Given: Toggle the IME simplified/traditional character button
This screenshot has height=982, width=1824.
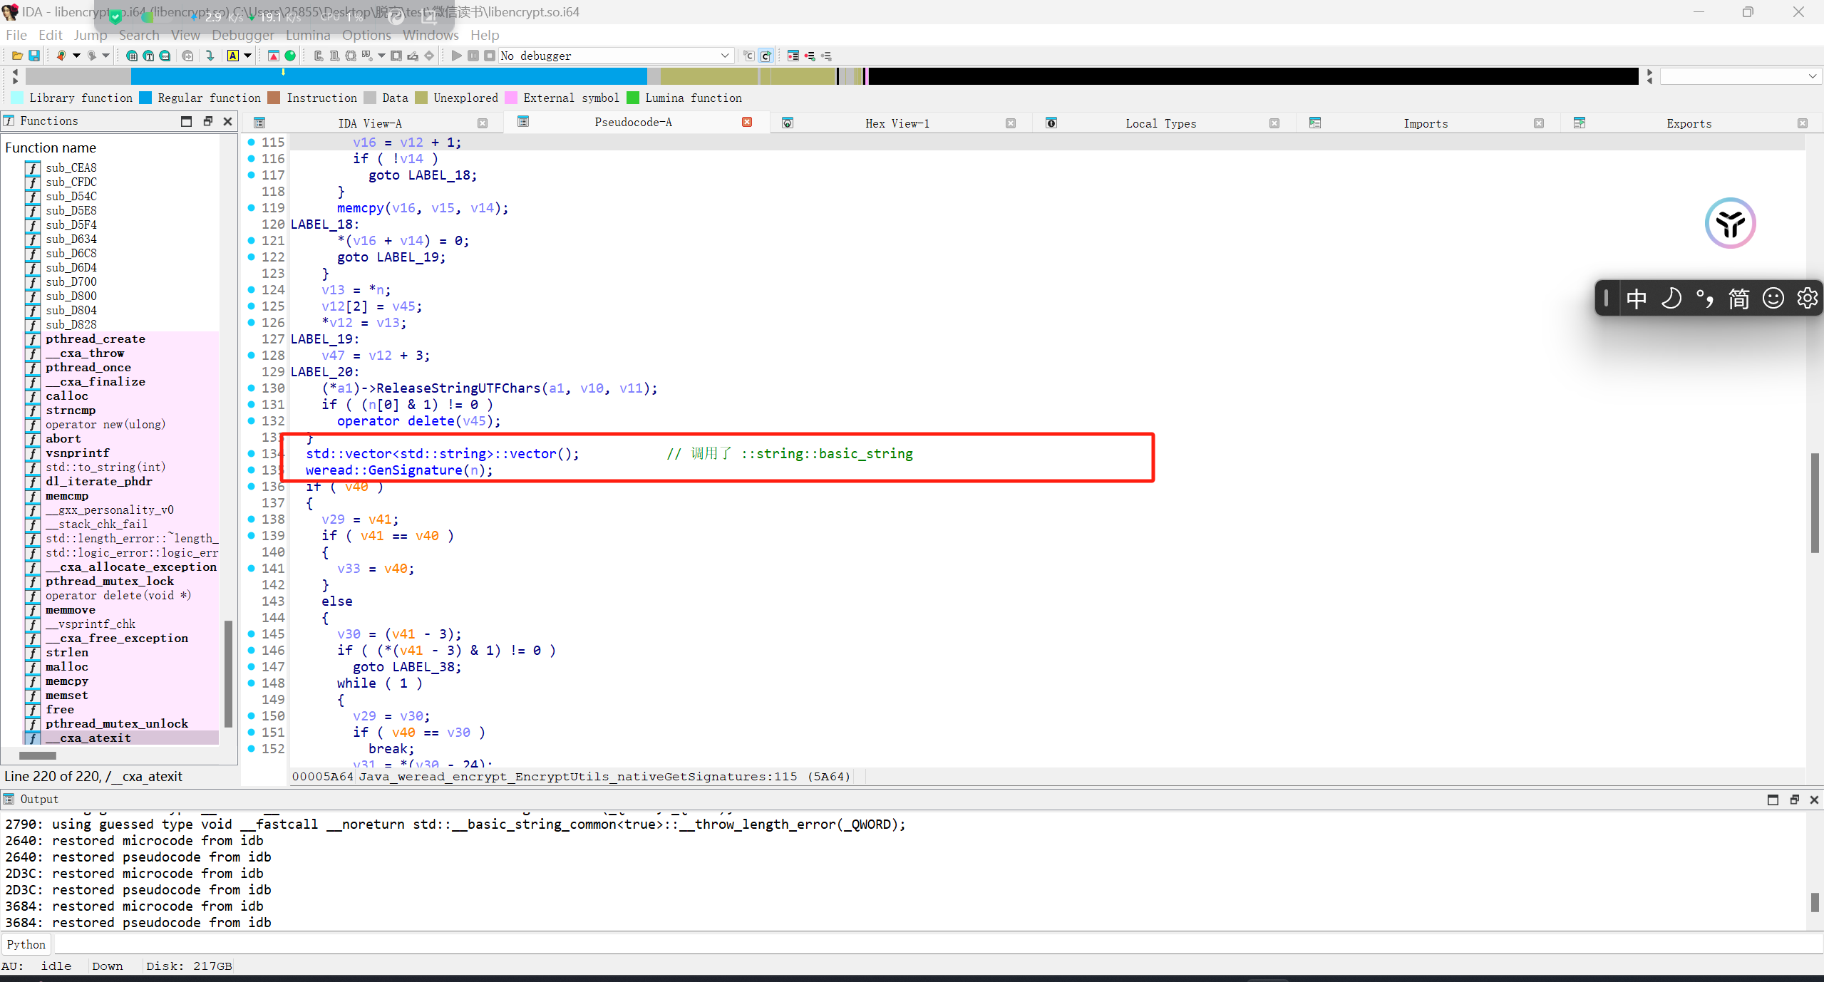Looking at the screenshot, I should (1738, 298).
